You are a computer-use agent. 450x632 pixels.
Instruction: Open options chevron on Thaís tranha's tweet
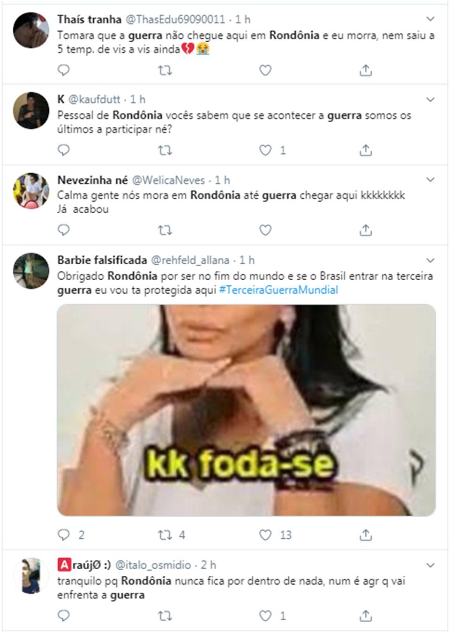click(x=430, y=19)
